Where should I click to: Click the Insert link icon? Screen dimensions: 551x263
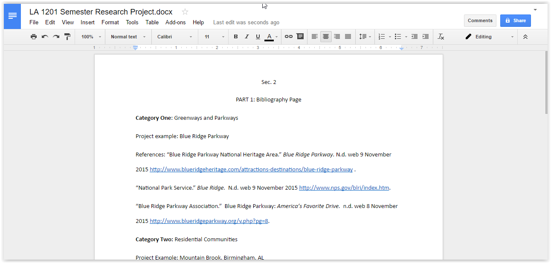coord(289,37)
